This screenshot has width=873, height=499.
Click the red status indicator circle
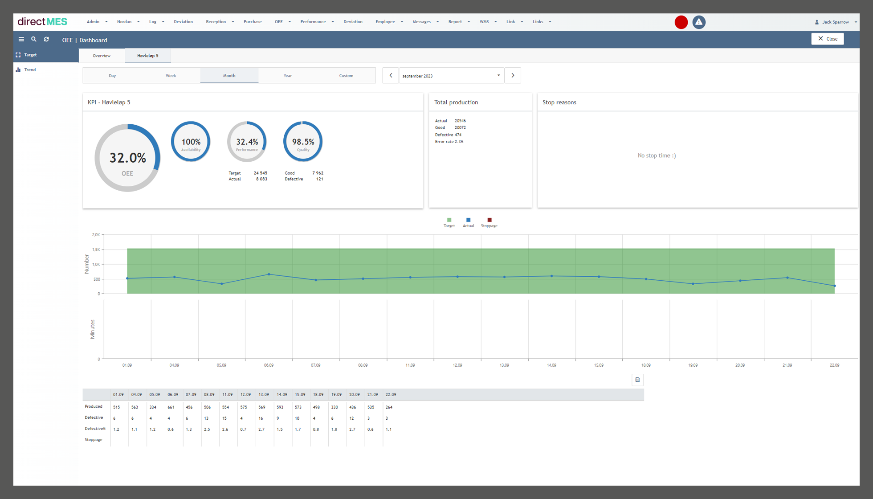click(x=681, y=22)
